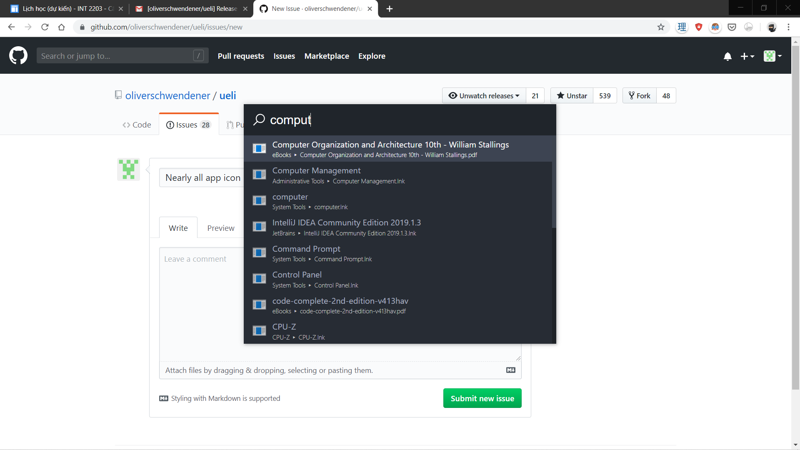The width and height of the screenshot is (800, 450).
Task: Submit new issue
Action: click(x=482, y=398)
